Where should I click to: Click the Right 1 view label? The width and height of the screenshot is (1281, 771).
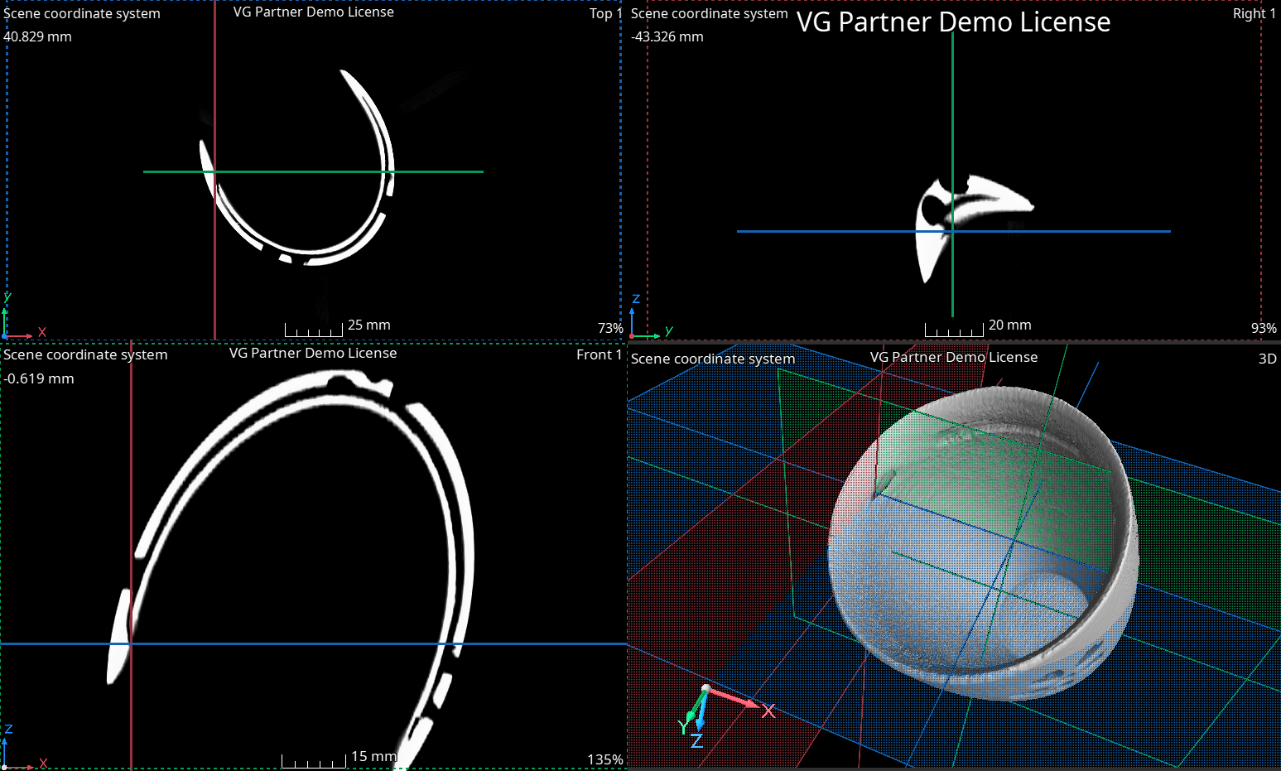(1254, 14)
